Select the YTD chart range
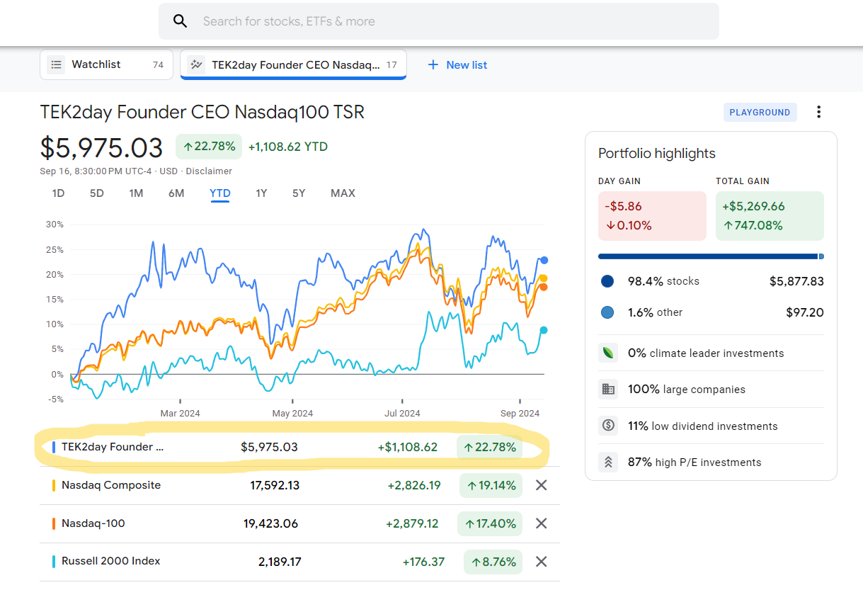The width and height of the screenshot is (863, 590). point(220,193)
